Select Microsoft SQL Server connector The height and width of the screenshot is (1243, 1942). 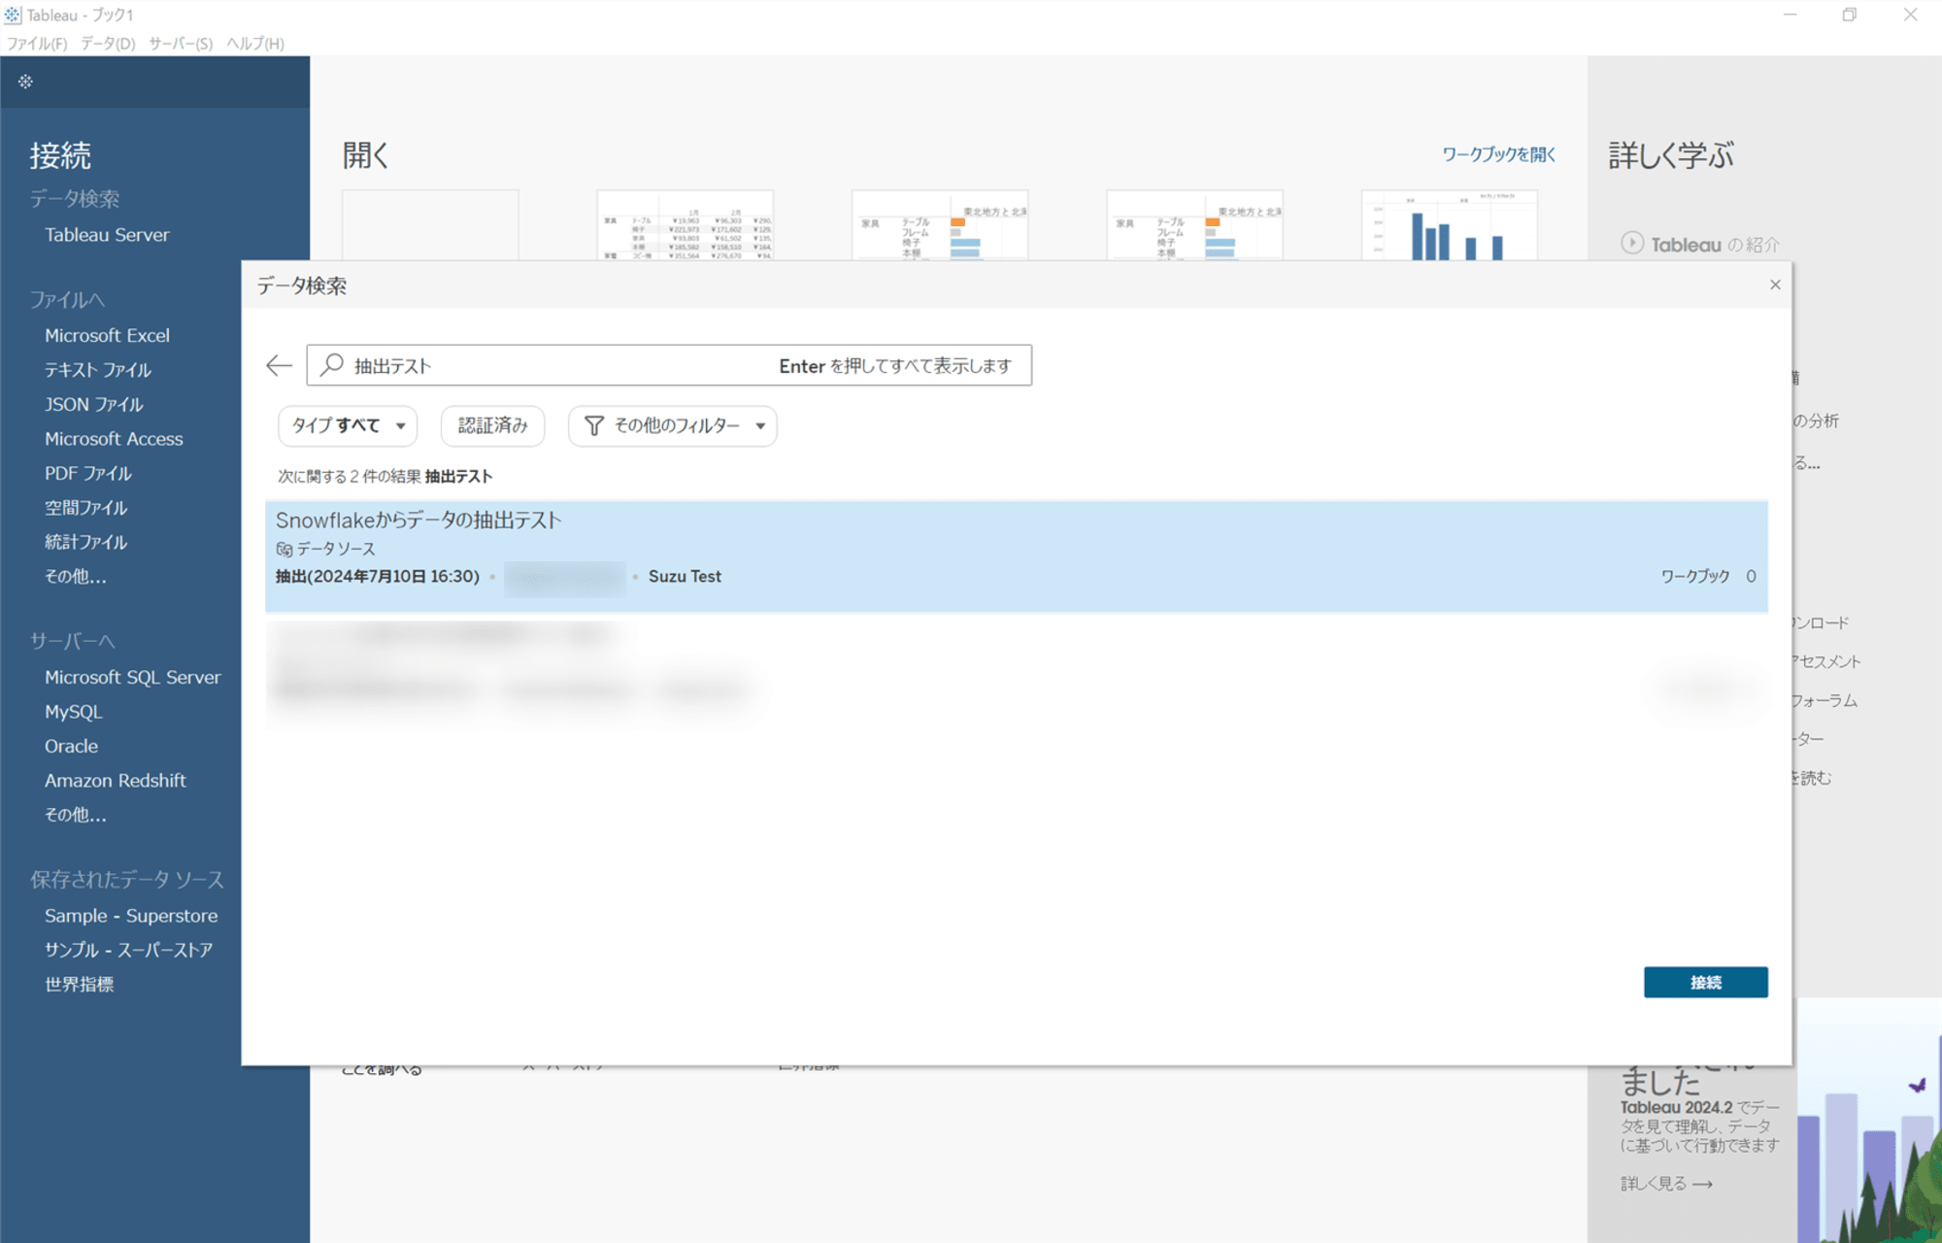coord(133,677)
